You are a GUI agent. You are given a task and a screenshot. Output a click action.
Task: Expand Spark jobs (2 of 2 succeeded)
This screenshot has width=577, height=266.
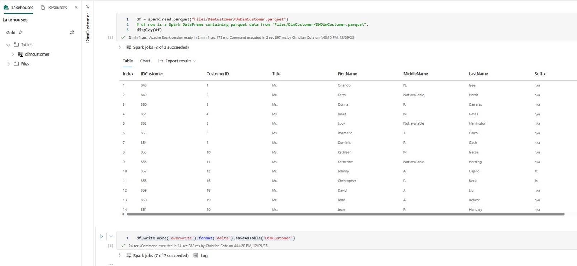[120, 47]
